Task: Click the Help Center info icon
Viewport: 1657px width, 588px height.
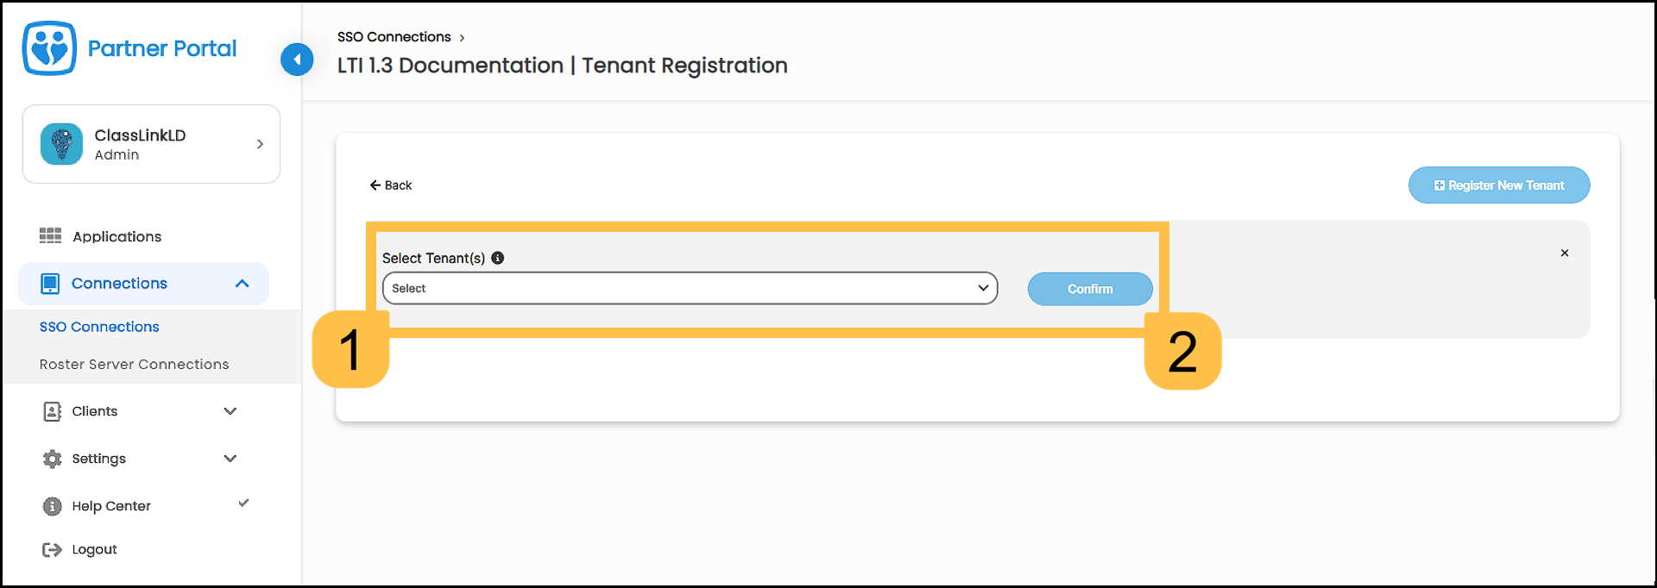Action: coord(52,506)
